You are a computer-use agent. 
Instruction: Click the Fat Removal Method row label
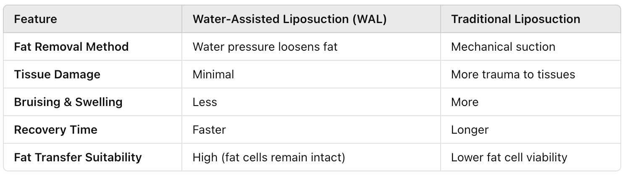click(71, 47)
